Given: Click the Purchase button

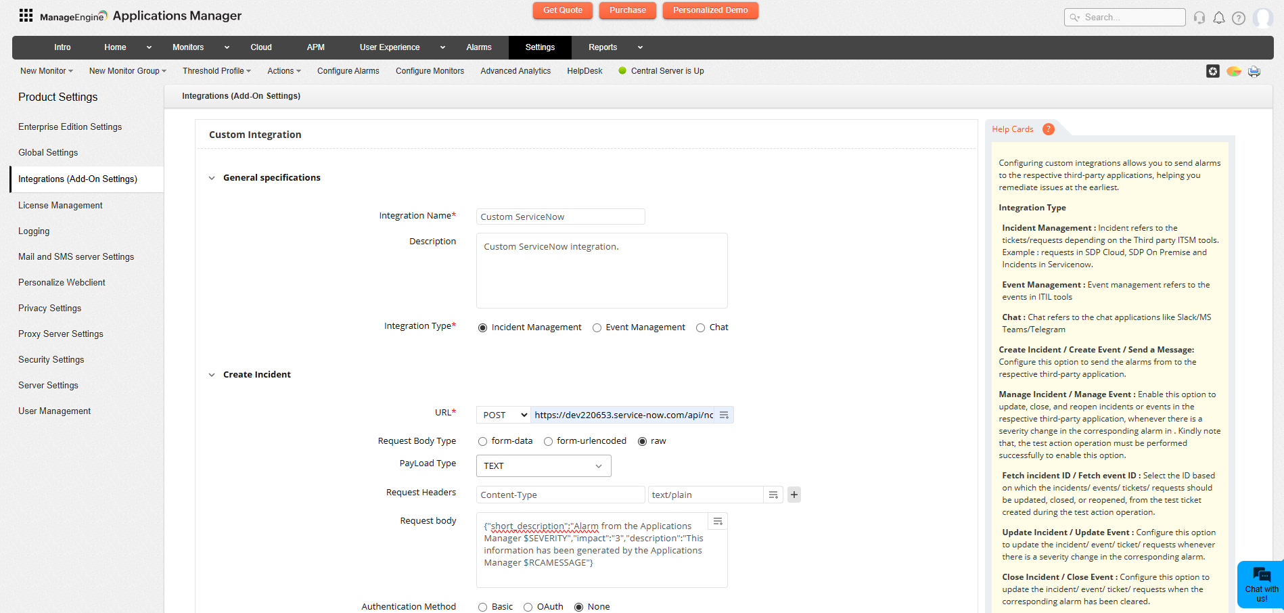Looking at the screenshot, I should [x=628, y=10].
